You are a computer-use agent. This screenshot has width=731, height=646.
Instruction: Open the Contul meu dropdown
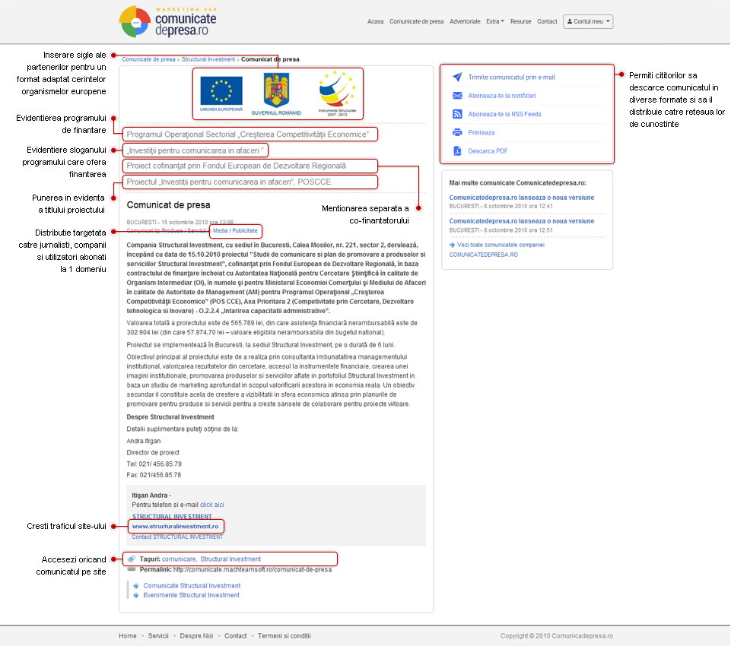pyautogui.click(x=588, y=21)
